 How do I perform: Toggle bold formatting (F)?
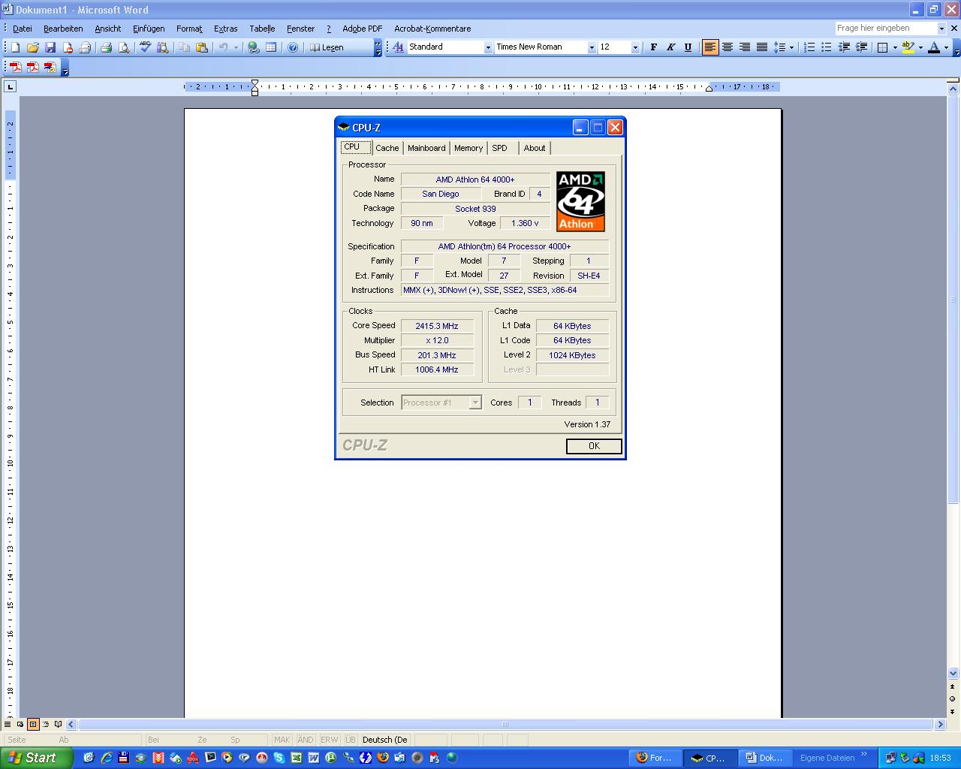pyautogui.click(x=653, y=47)
